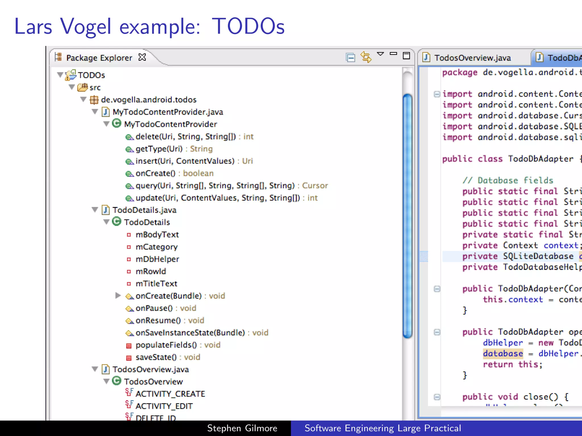Select the ACTIVITY_CREATE constant name
This screenshot has height=436, width=582.
(170, 394)
